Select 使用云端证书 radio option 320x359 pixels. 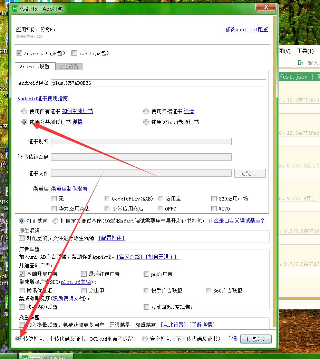click(146, 111)
